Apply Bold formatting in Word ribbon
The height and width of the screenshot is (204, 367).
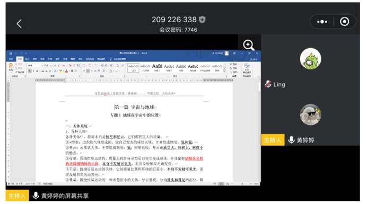(30, 71)
